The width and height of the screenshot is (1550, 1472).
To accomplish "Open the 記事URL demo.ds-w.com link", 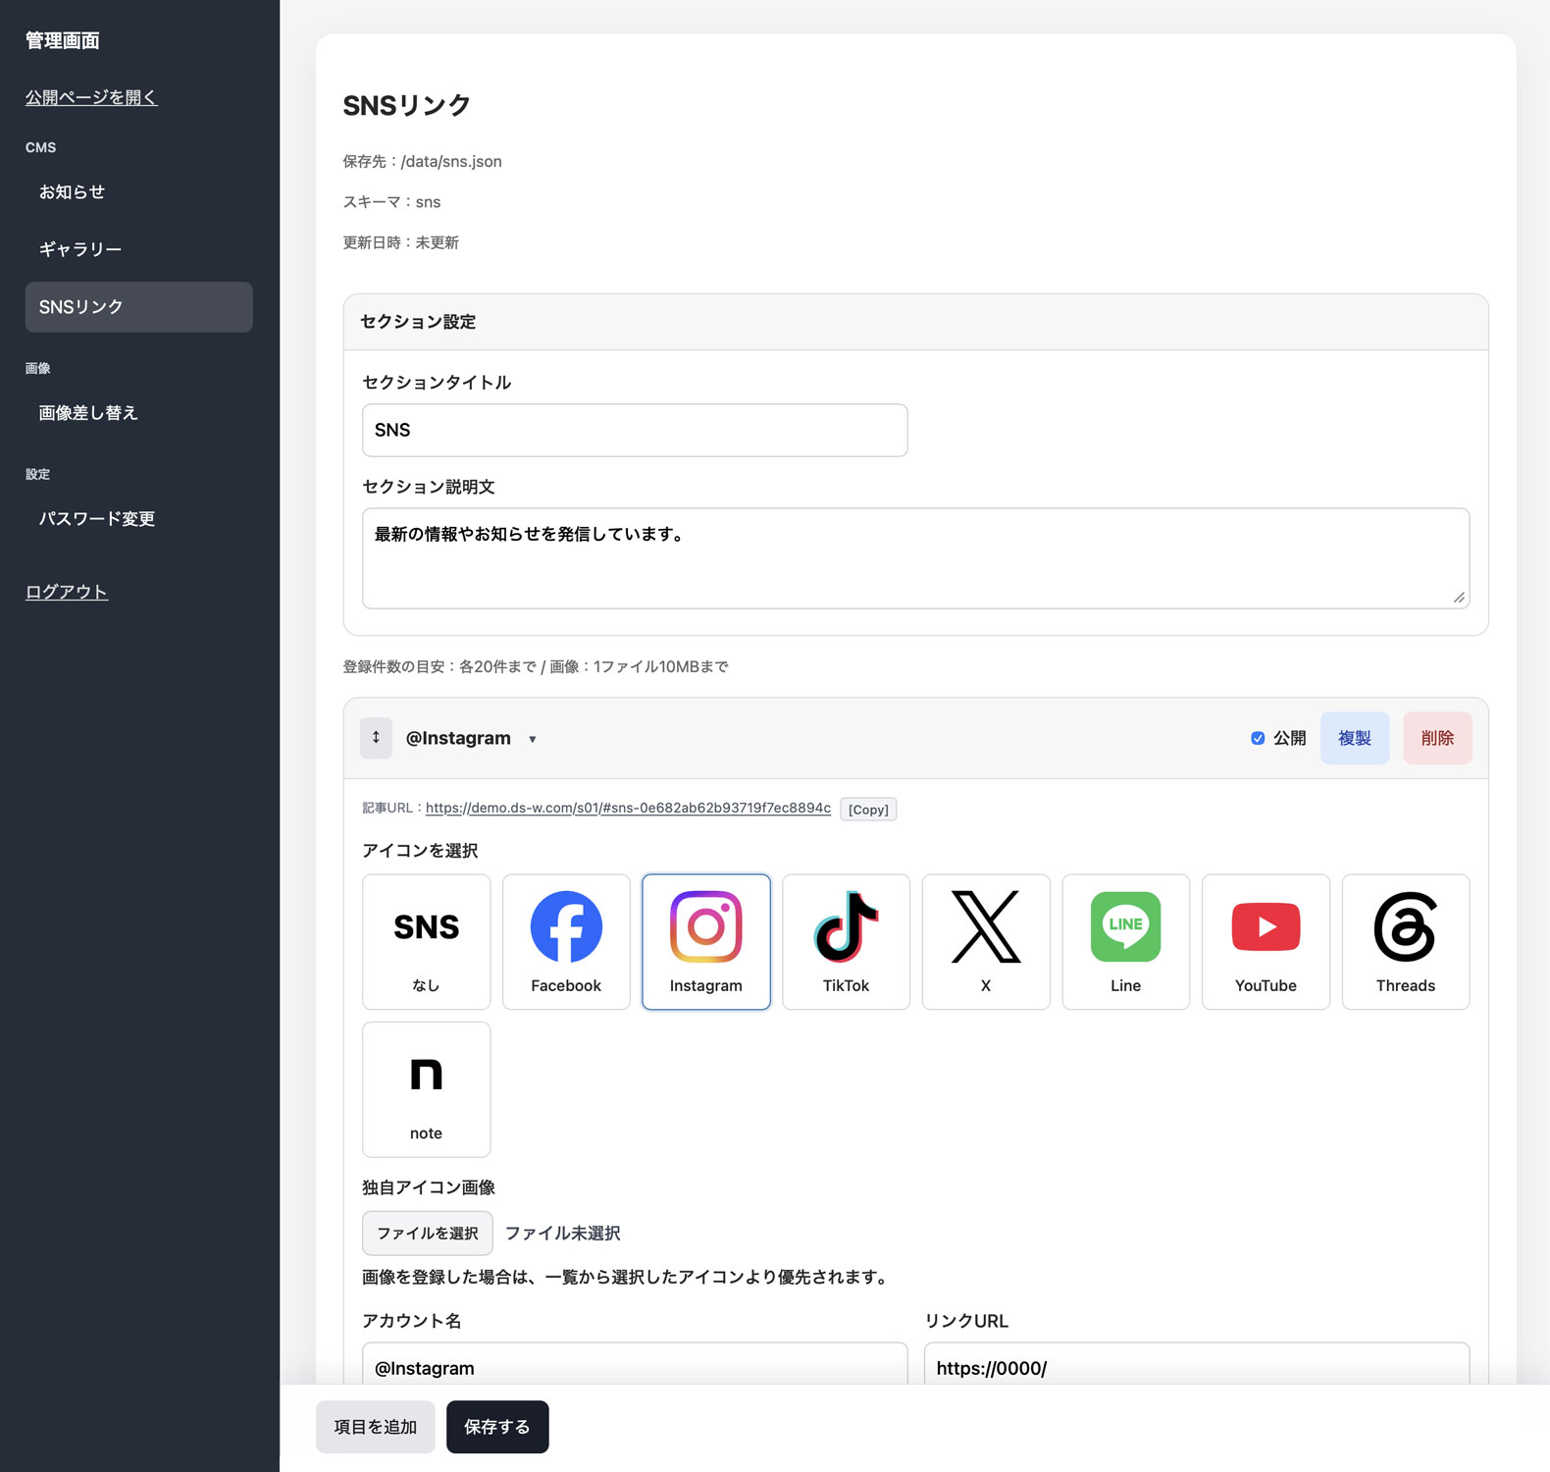I will pyautogui.click(x=628, y=808).
